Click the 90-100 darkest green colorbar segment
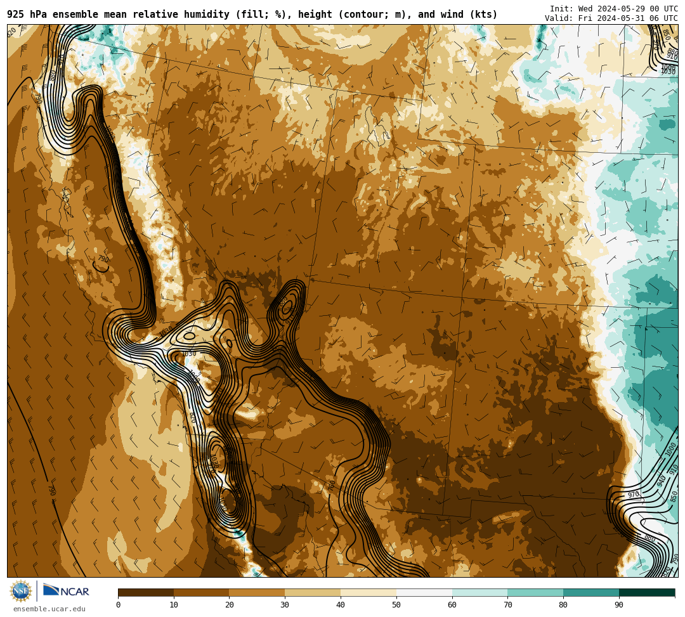 click(x=647, y=592)
